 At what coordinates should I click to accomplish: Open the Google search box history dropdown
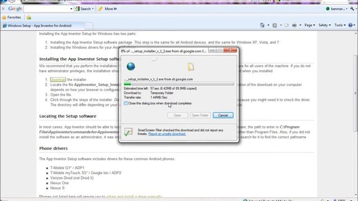tap(71, 9)
